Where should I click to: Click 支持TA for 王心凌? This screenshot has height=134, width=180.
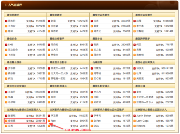click(117, 79)
